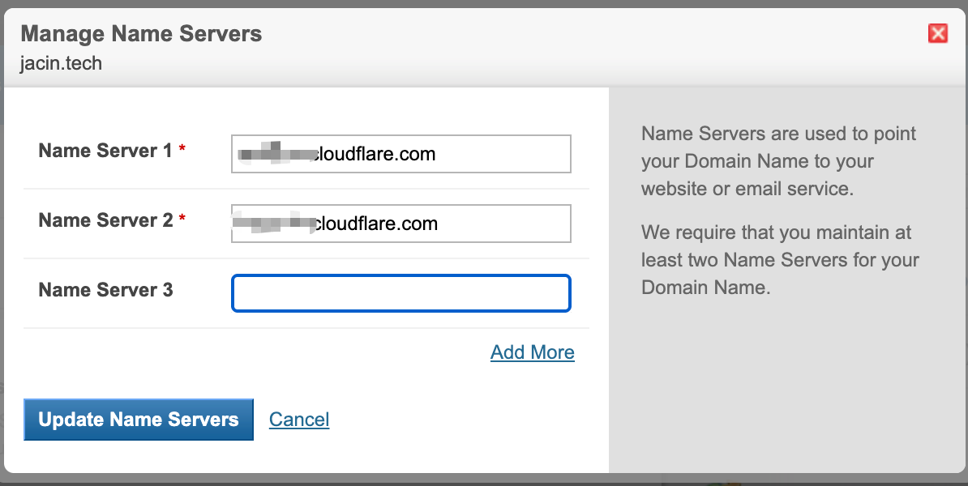968x486 pixels.
Task: Click the "Name Servers are used to" help paragraph
Action: coord(778,160)
